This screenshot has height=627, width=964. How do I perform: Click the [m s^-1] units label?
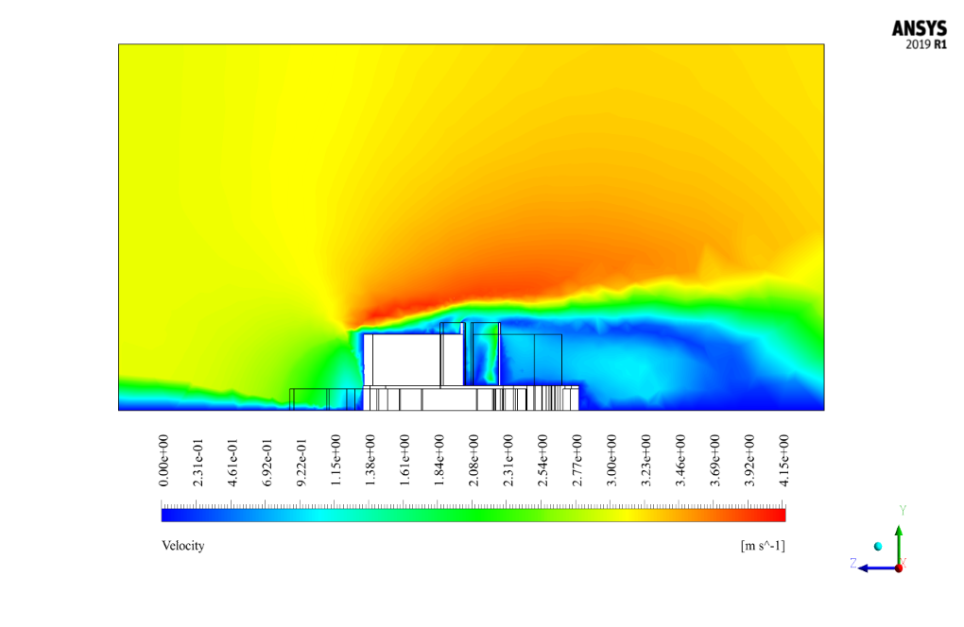[763, 546]
